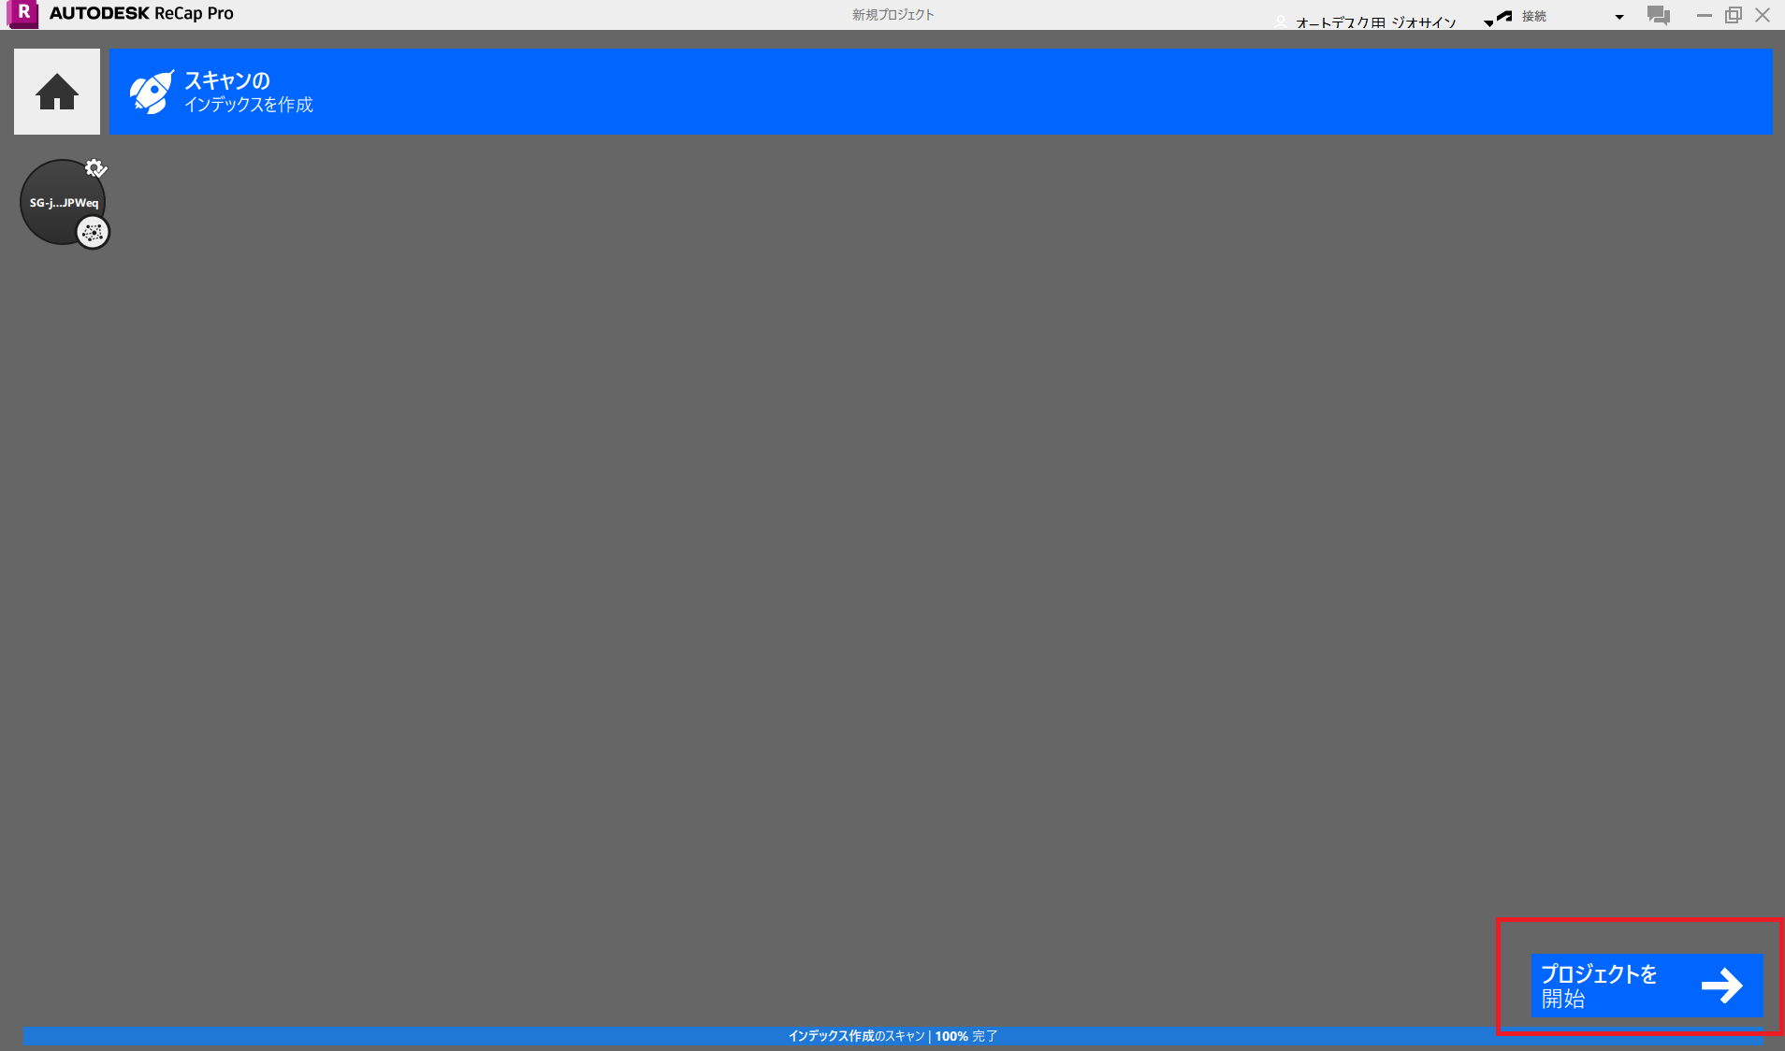
Task: Close the ReCap Pro window
Action: [x=1763, y=15]
